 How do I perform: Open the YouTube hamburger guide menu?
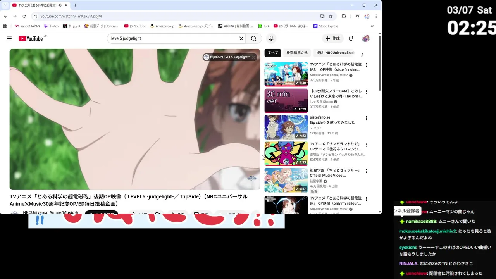tap(9, 38)
